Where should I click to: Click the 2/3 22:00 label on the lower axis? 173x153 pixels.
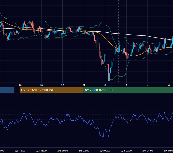(84, 150)
